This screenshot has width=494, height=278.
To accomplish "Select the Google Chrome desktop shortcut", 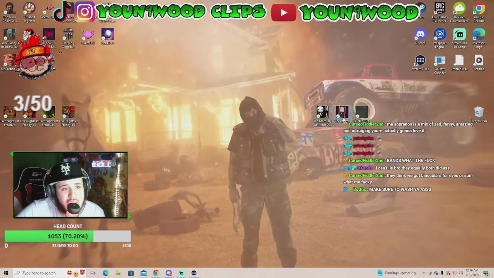I will pos(479,12).
